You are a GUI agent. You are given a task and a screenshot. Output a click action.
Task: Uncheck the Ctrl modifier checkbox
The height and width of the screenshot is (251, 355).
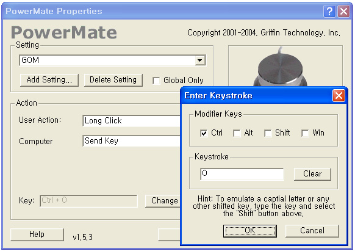point(204,133)
